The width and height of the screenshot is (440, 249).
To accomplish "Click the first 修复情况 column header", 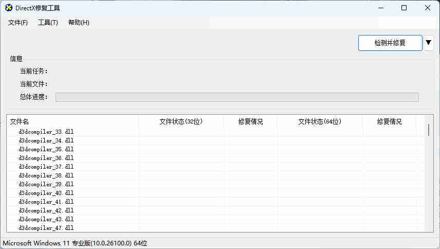I will click(250, 121).
